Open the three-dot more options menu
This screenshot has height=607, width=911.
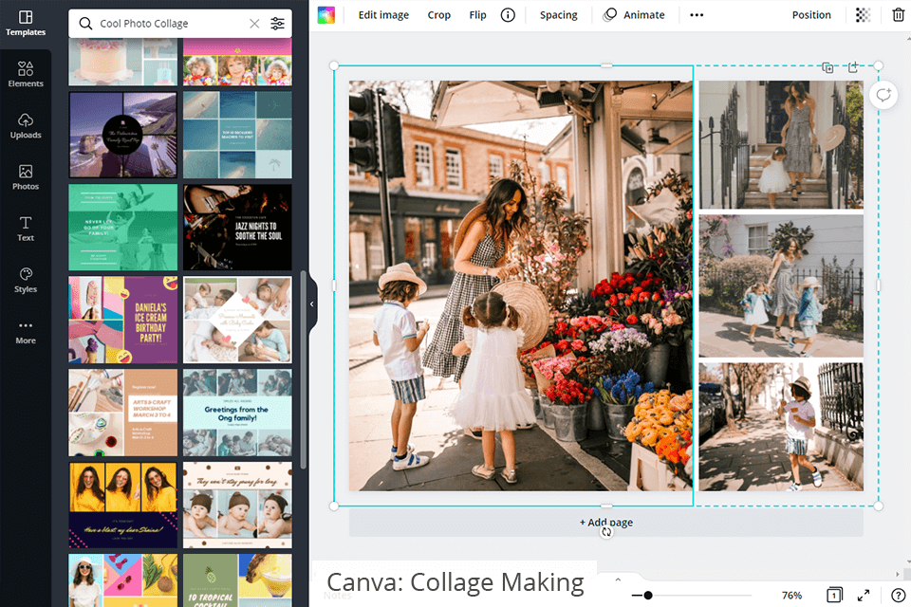tap(697, 15)
